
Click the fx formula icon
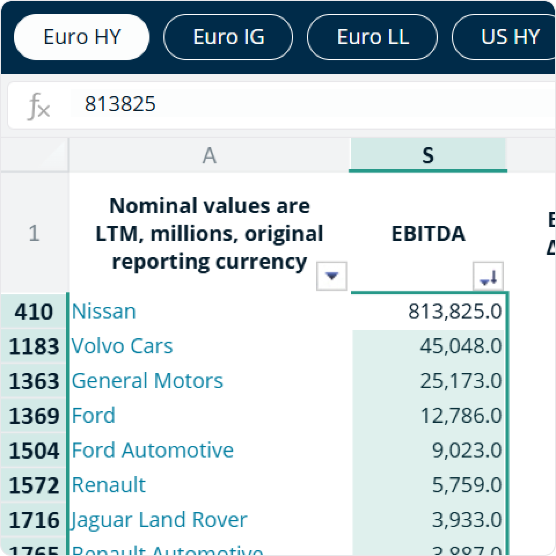pos(38,106)
